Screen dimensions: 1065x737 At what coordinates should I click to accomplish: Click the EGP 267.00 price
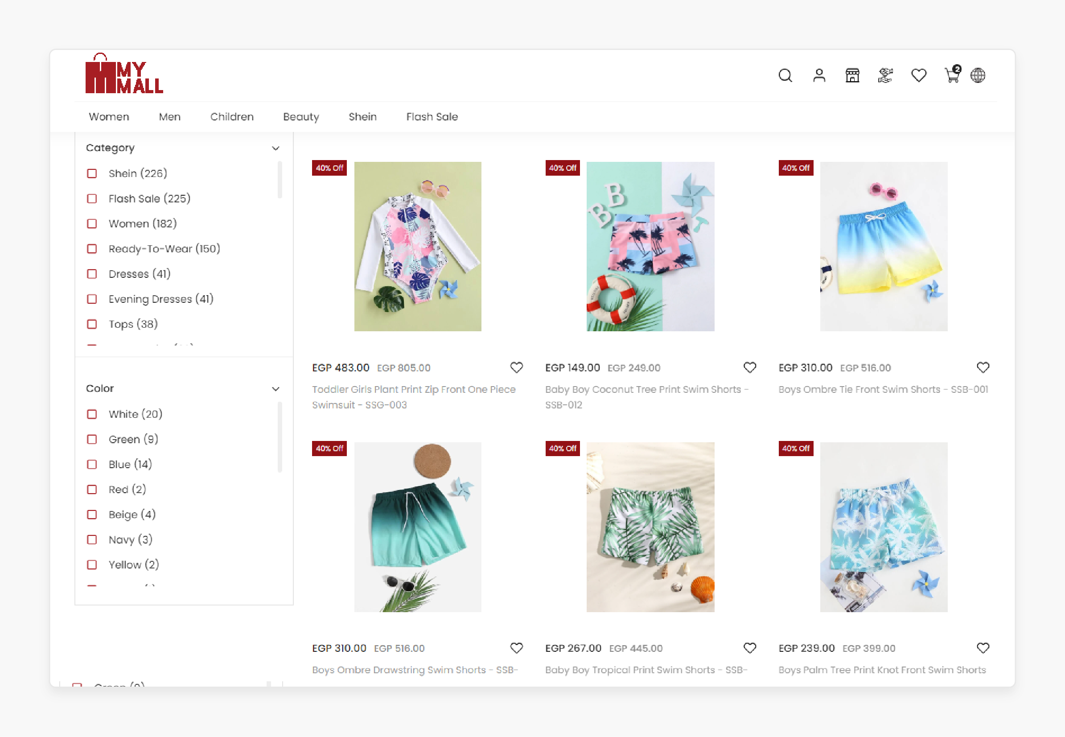click(573, 648)
